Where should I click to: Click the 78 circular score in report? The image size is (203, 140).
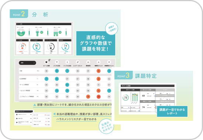click(125, 98)
